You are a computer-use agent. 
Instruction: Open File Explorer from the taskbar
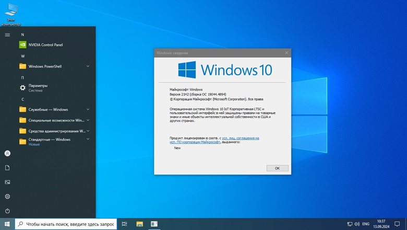click(x=139, y=224)
